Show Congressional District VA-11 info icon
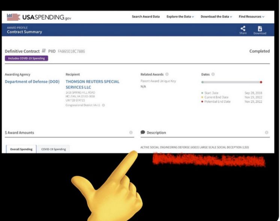Screen dimensions: 280x221 pos(103,105)
